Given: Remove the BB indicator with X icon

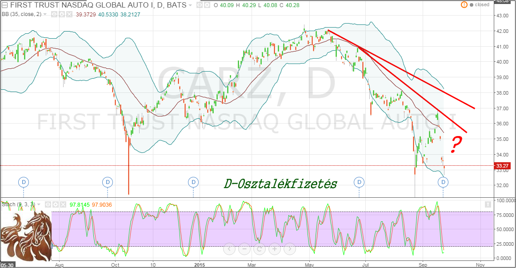Looking at the screenshot, I should tap(69, 14).
